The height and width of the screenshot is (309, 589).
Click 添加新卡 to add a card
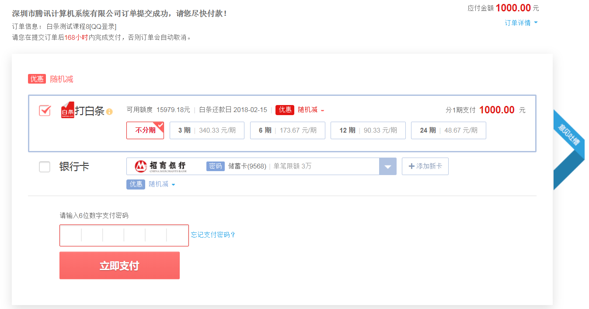[x=425, y=166]
